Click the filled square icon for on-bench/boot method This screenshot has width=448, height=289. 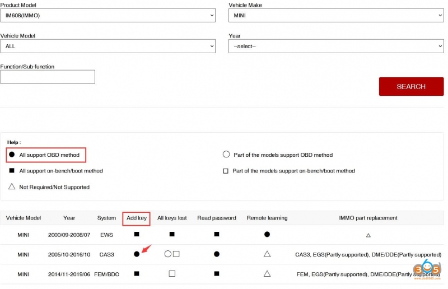tap(12, 170)
